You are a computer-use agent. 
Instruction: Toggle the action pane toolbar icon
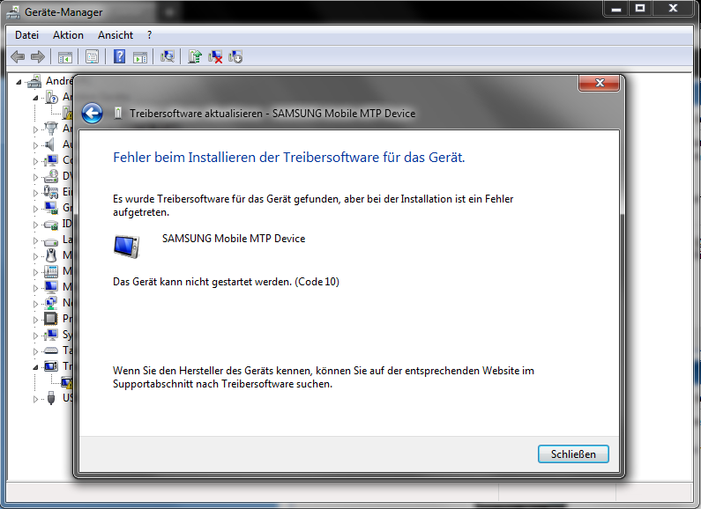[x=140, y=56]
